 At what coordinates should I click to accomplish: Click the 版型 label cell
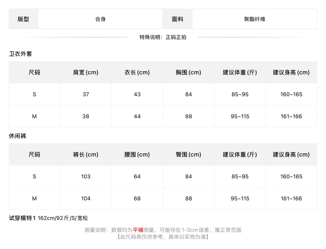(23, 19)
